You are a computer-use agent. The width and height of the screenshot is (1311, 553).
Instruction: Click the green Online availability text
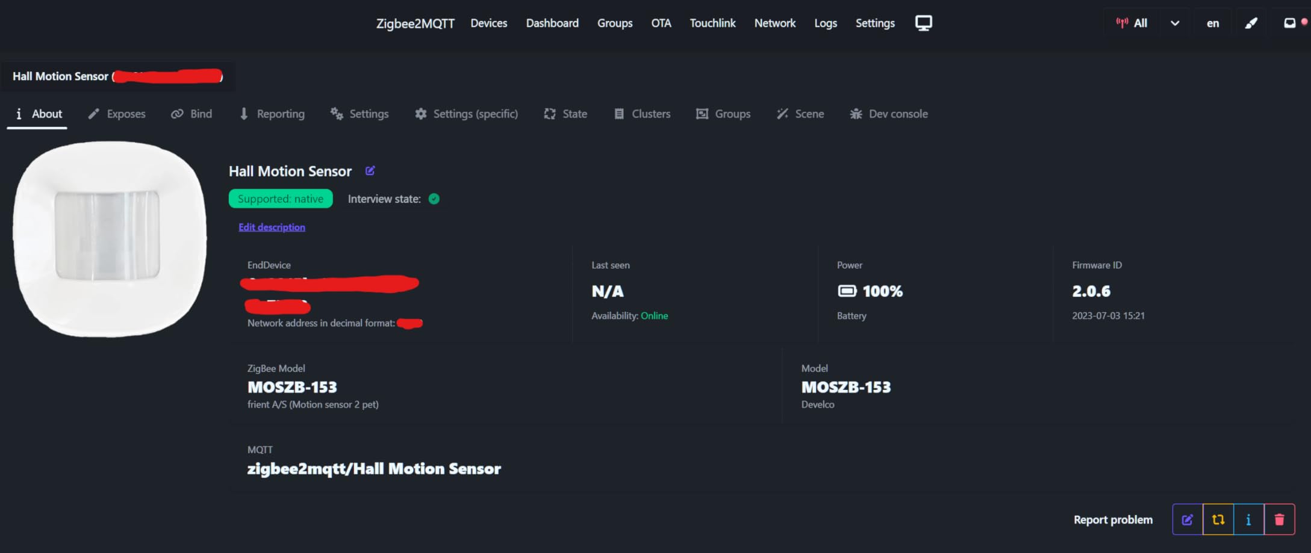(654, 316)
